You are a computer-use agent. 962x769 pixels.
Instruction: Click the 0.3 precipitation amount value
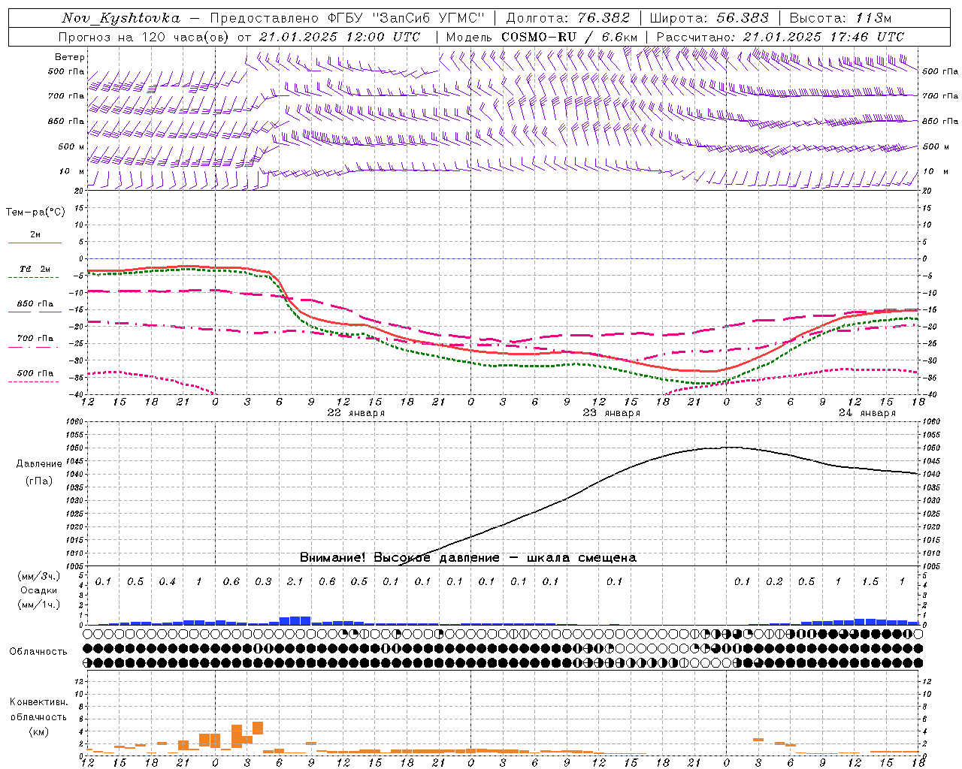[x=263, y=581]
